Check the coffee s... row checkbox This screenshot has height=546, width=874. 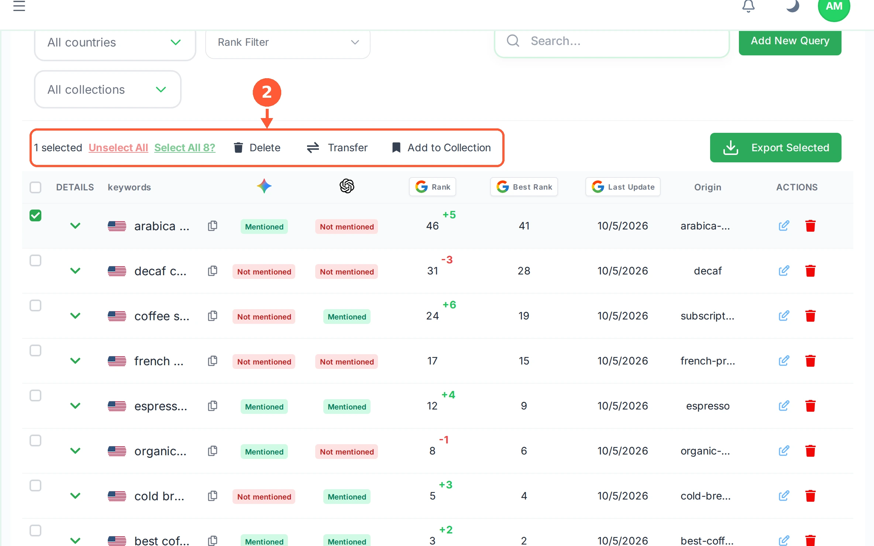[x=35, y=305]
